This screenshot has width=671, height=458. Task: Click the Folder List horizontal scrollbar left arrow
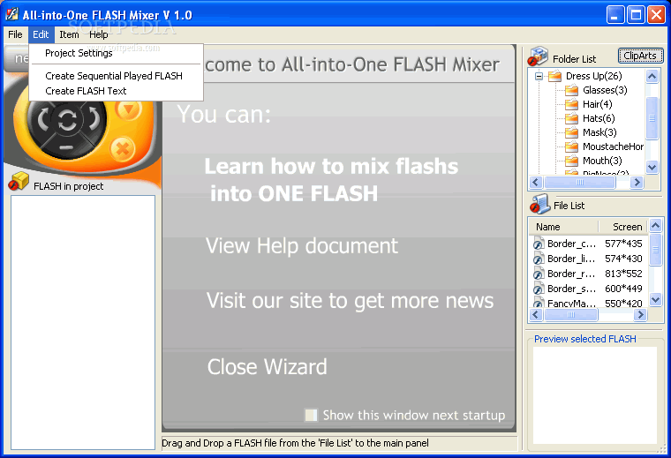coord(535,182)
